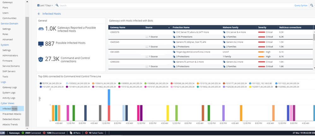Open the Last 7 Days time range dropdown
The height and width of the screenshot is (136, 315).
point(45,5)
